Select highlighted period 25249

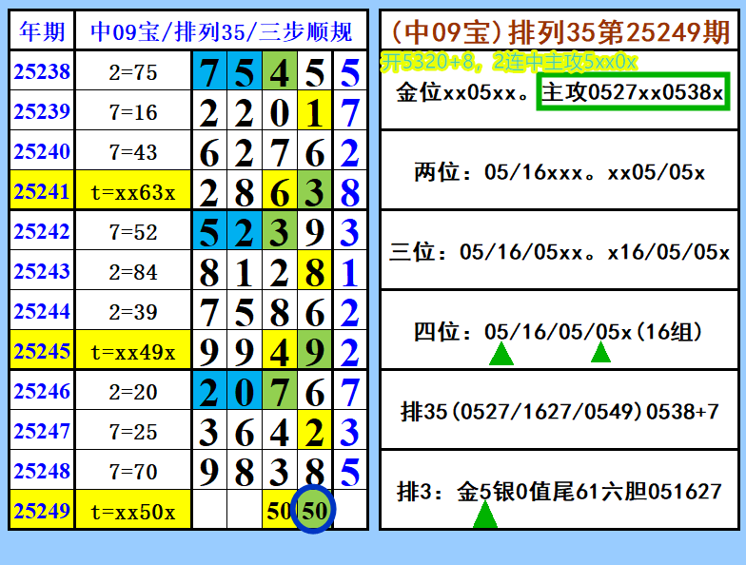pyautogui.click(x=42, y=510)
